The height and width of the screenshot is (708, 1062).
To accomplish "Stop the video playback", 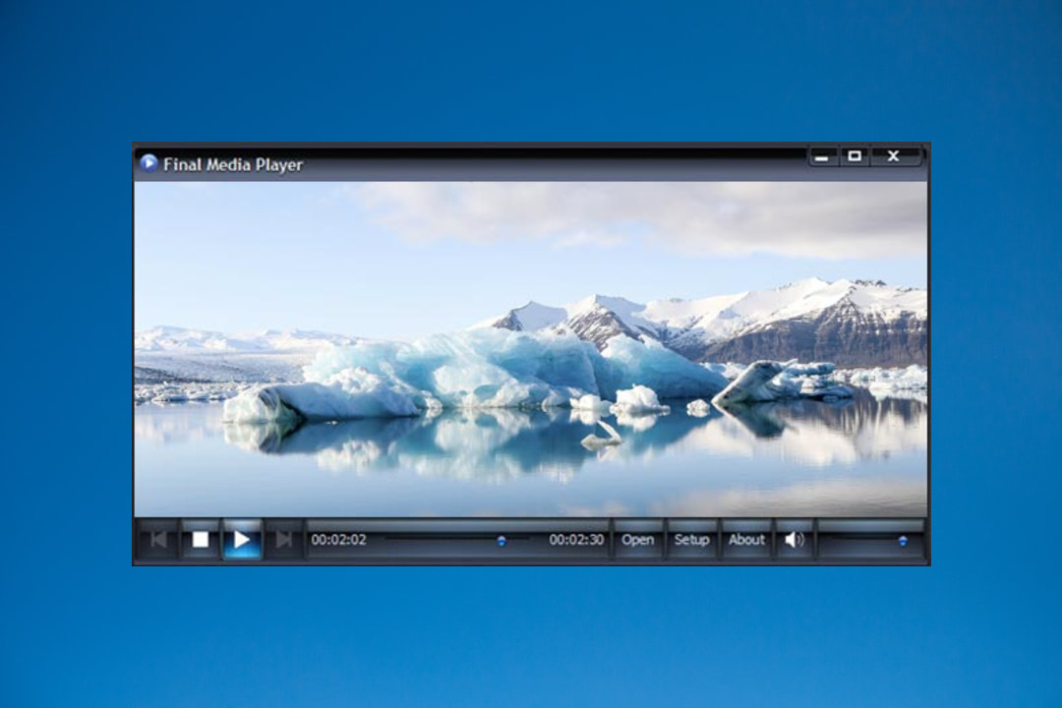I will click(201, 540).
